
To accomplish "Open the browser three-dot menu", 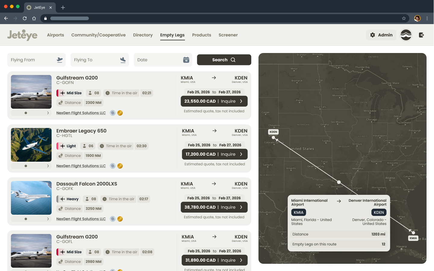I will pos(427,18).
